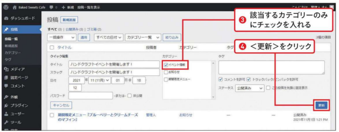The width and height of the screenshot is (339, 132).
Task: Open the 一括操作 bulk actions dropdown
Action: (62, 38)
